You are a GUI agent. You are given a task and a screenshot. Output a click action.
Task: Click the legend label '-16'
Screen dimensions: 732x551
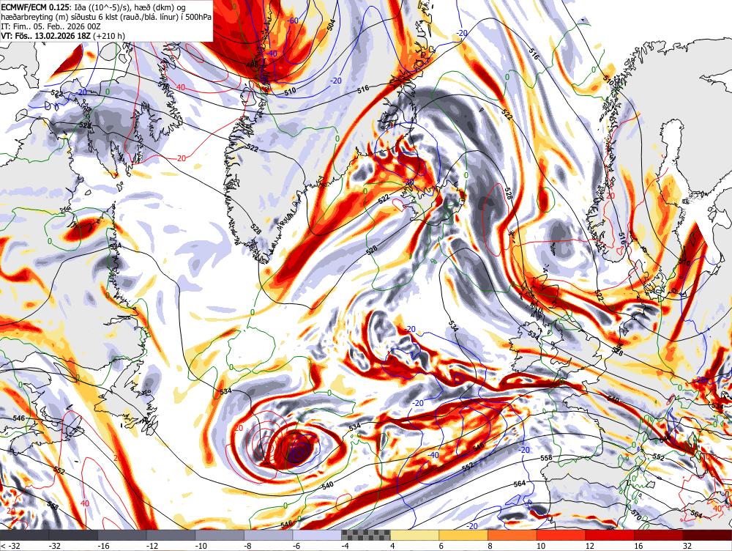pos(103,546)
